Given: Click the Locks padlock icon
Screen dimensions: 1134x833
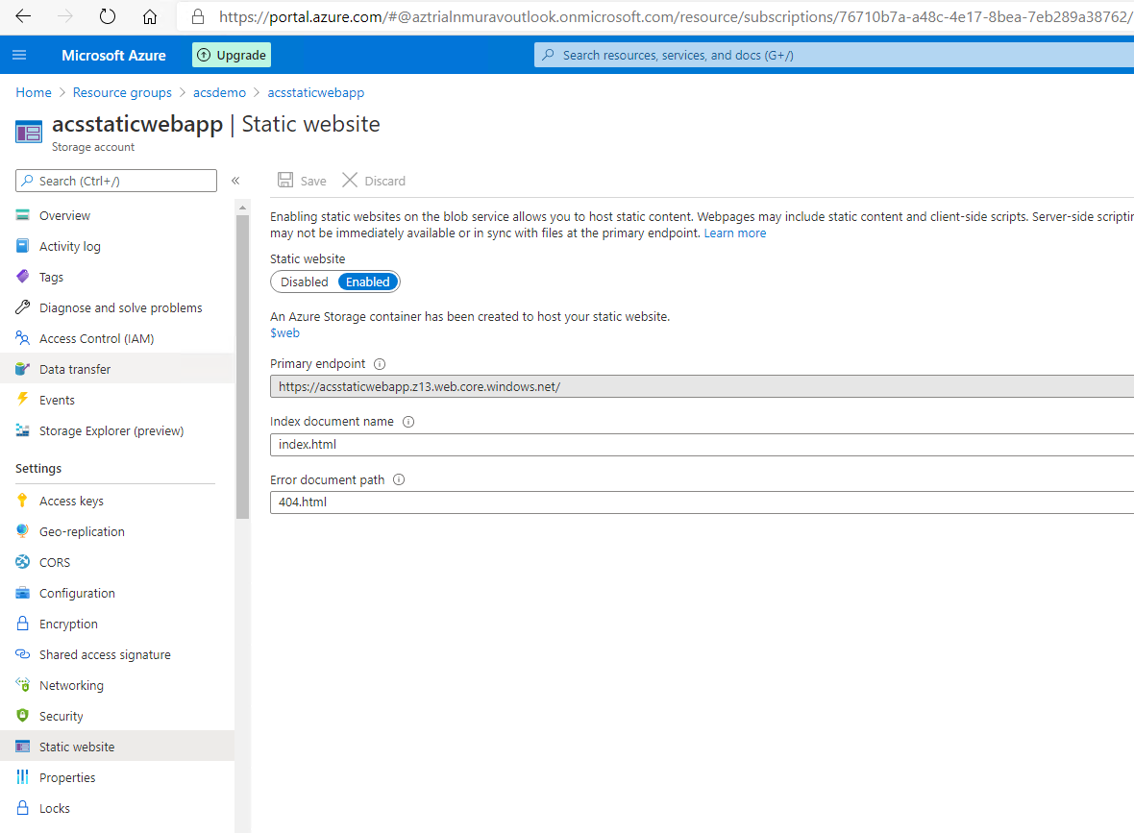Looking at the screenshot, I should pyautogui.click(x=22, y=808).
